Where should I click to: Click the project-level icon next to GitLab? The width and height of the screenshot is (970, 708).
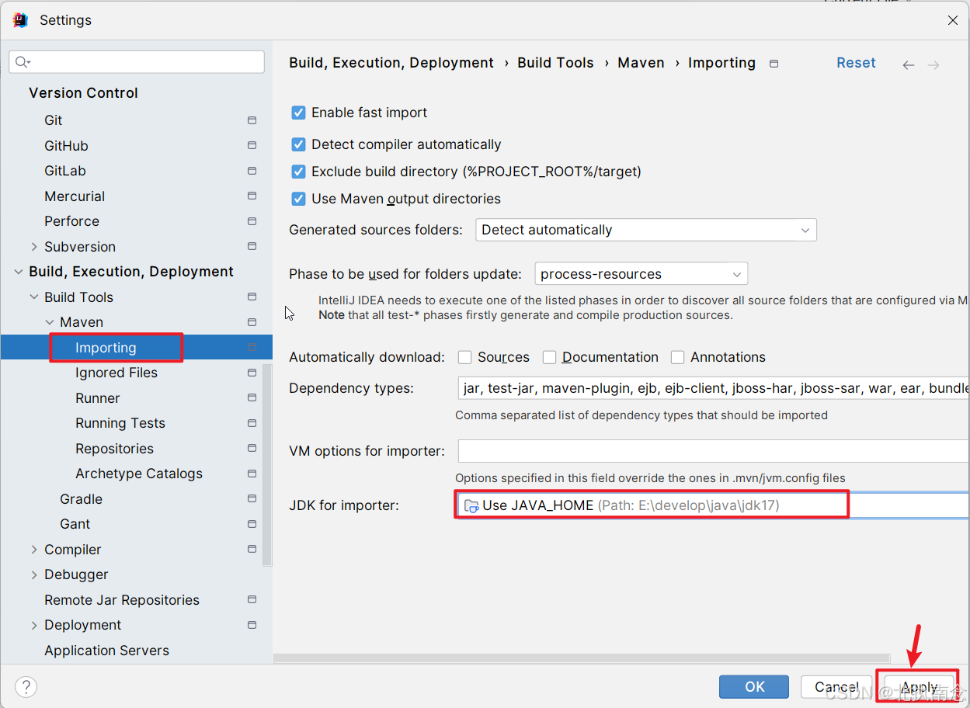coord(252,171)
